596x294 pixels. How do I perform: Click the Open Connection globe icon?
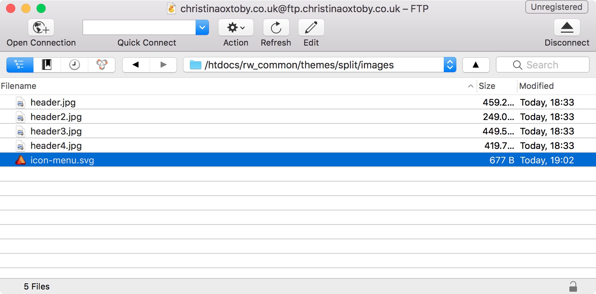[41, 28]
